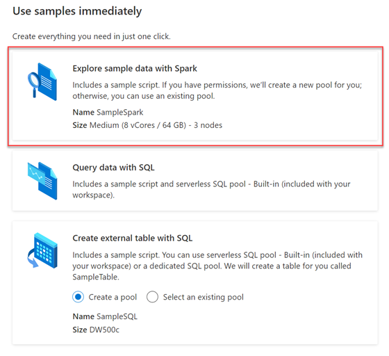Click the Use samples immediately heading
This screenshot has height=356, width=389.
point(77,11)
